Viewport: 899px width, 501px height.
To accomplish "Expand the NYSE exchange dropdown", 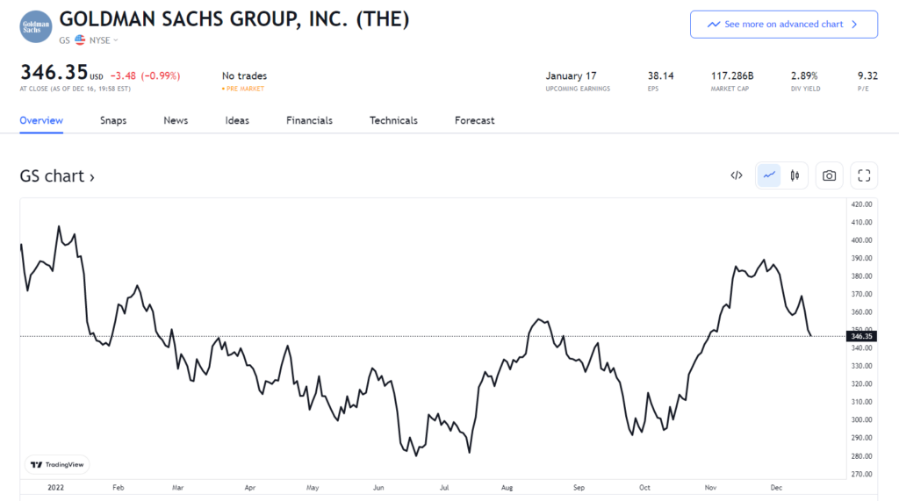I will [x=104, y=40].
